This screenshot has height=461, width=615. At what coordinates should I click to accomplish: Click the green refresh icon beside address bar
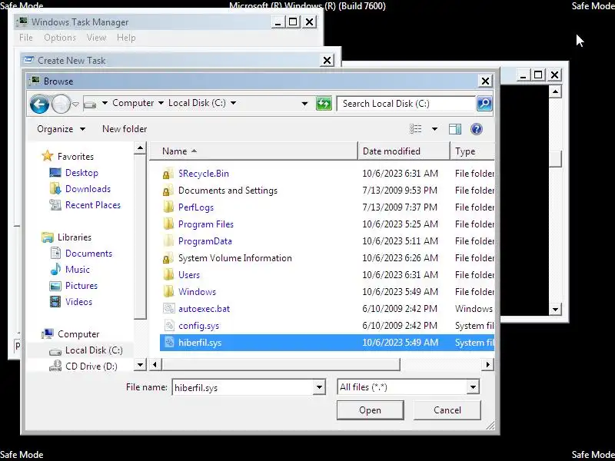tap(324, 104)
